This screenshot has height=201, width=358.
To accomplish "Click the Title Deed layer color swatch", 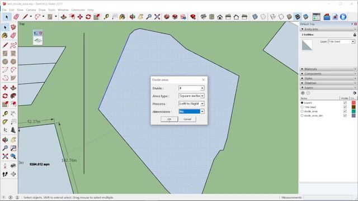I will [x=354, y=107].
